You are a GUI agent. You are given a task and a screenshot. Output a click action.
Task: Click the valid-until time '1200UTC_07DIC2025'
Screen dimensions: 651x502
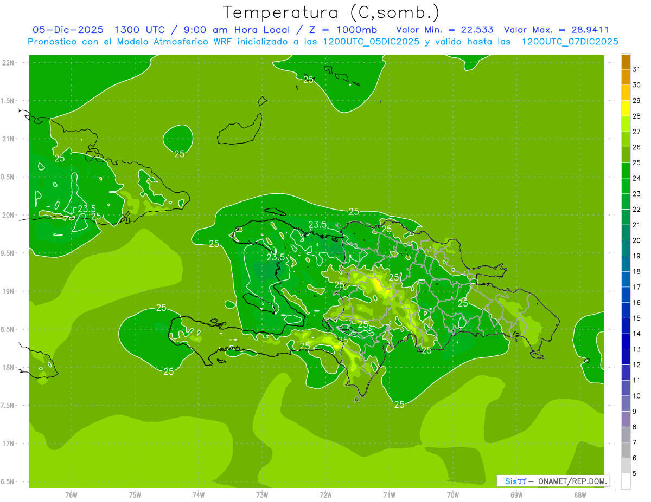pos(570,42)
